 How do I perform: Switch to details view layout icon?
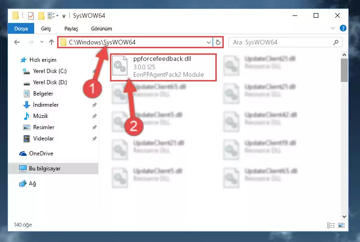point(331,226)
